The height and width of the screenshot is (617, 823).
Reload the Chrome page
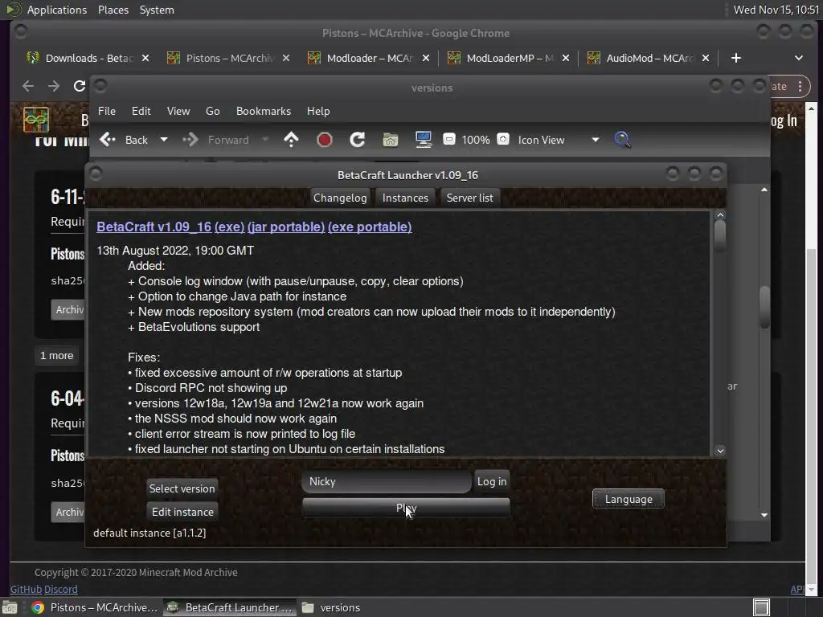pos(80,86)
